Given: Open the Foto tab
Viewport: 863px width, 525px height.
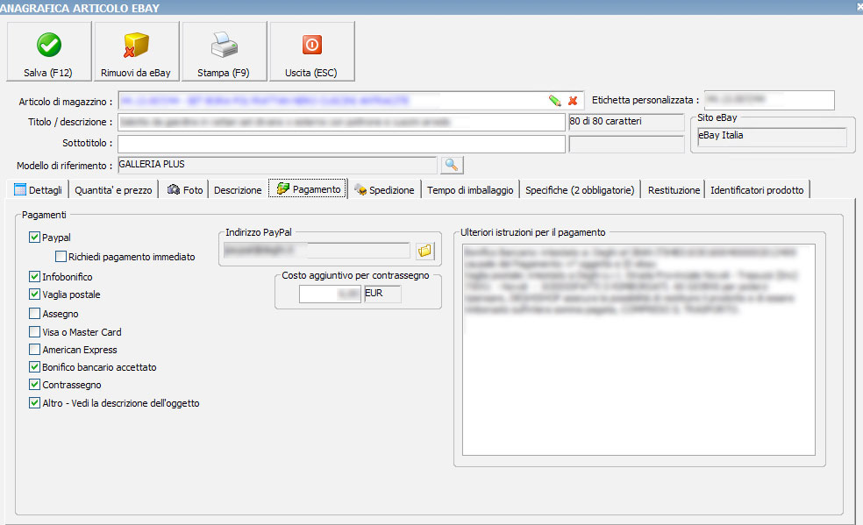Looking at the screenshot, I should pos(185,189).
